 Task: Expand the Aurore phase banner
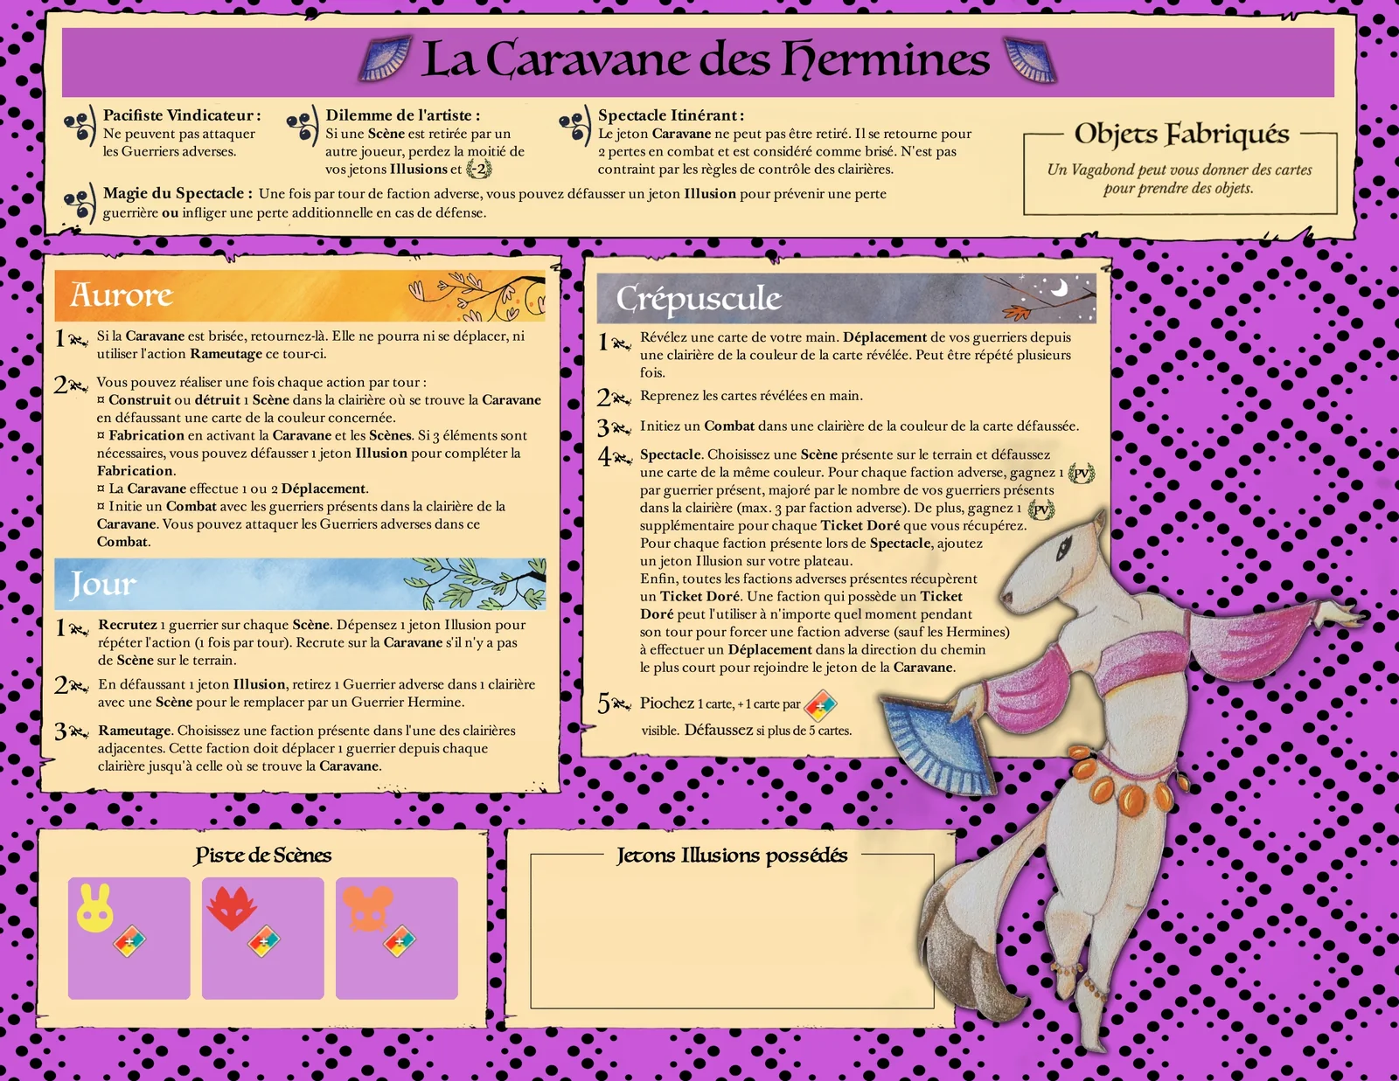[x=122, y=295]
